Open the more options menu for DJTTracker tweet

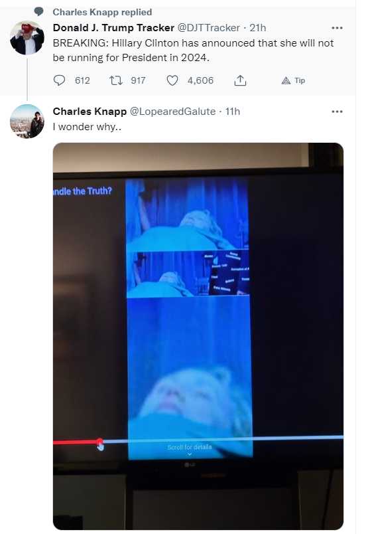pyautogui.click(x=337, y=28)
